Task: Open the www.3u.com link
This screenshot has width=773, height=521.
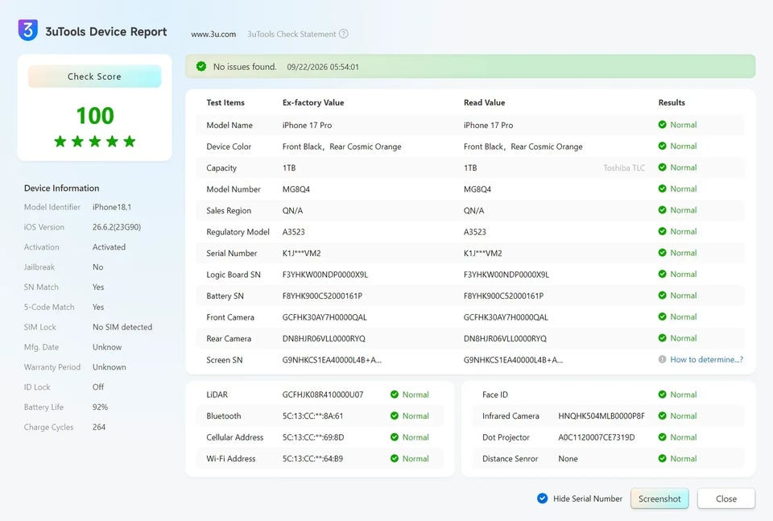Action: pos(213,34)
